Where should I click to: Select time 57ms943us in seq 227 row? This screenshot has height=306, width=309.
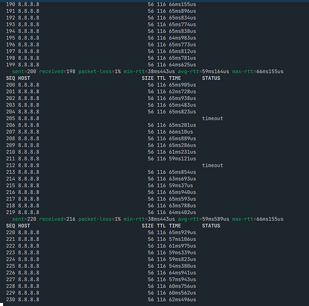[x=182, y=280]
